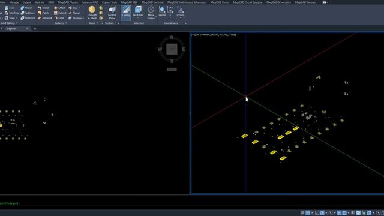Toggle object snap in status bar
This screenshot has width=384, height=216.
[344, 213]
